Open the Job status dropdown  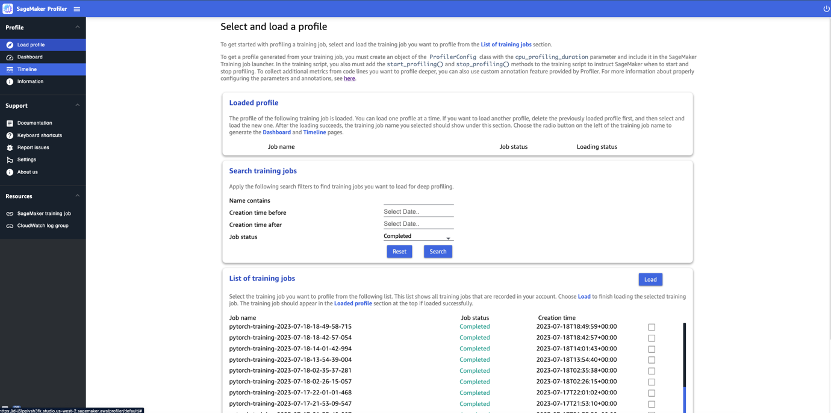click(418, 237)
